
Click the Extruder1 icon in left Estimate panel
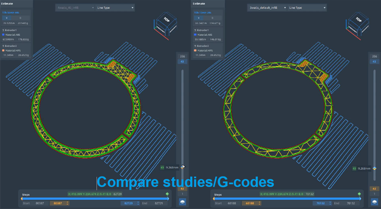[x=3, y=30]
